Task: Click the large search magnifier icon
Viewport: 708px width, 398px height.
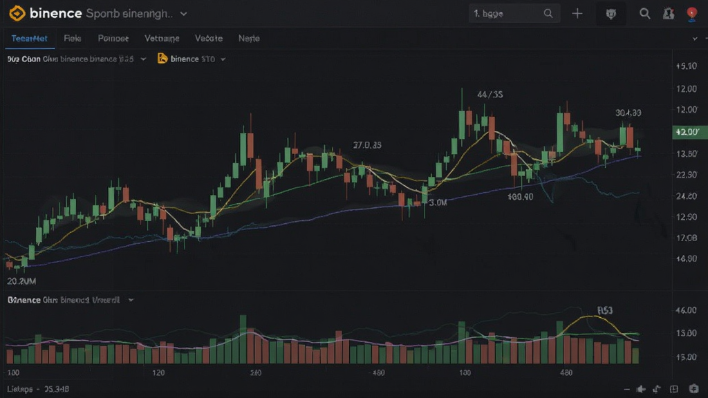Action: [645, 14]
